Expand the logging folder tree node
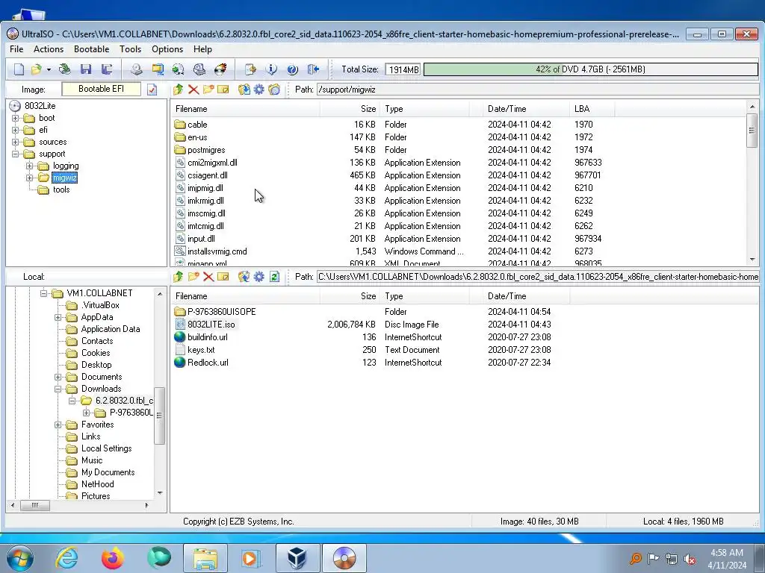This screenshot has height=573, width=765. point(30,166)
